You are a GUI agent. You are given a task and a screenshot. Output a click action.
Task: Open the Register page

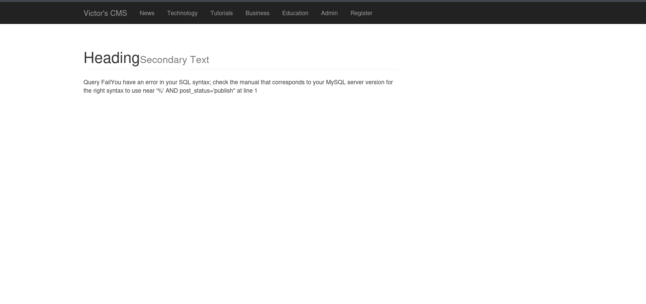pyautogui.click(x=361, y=13)
